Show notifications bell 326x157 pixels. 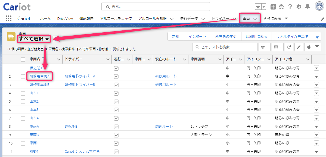click(x=307, y=7)
